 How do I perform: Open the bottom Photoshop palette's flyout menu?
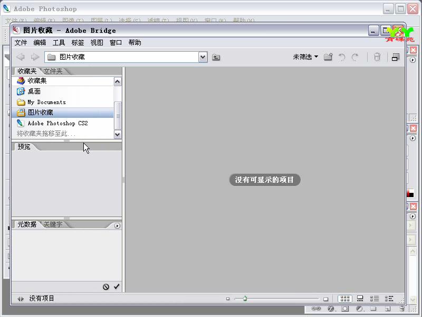[x=413, y=217]
